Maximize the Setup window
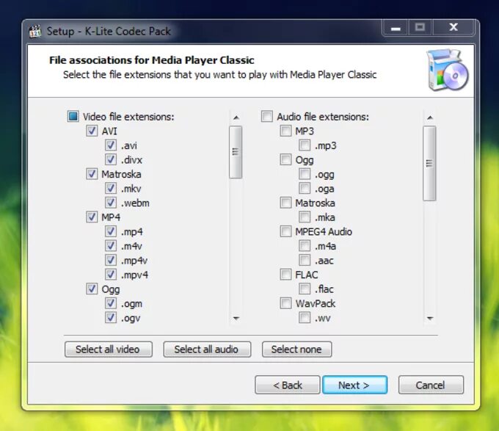This screenshot has height=431, width=499. pos(420,28)
